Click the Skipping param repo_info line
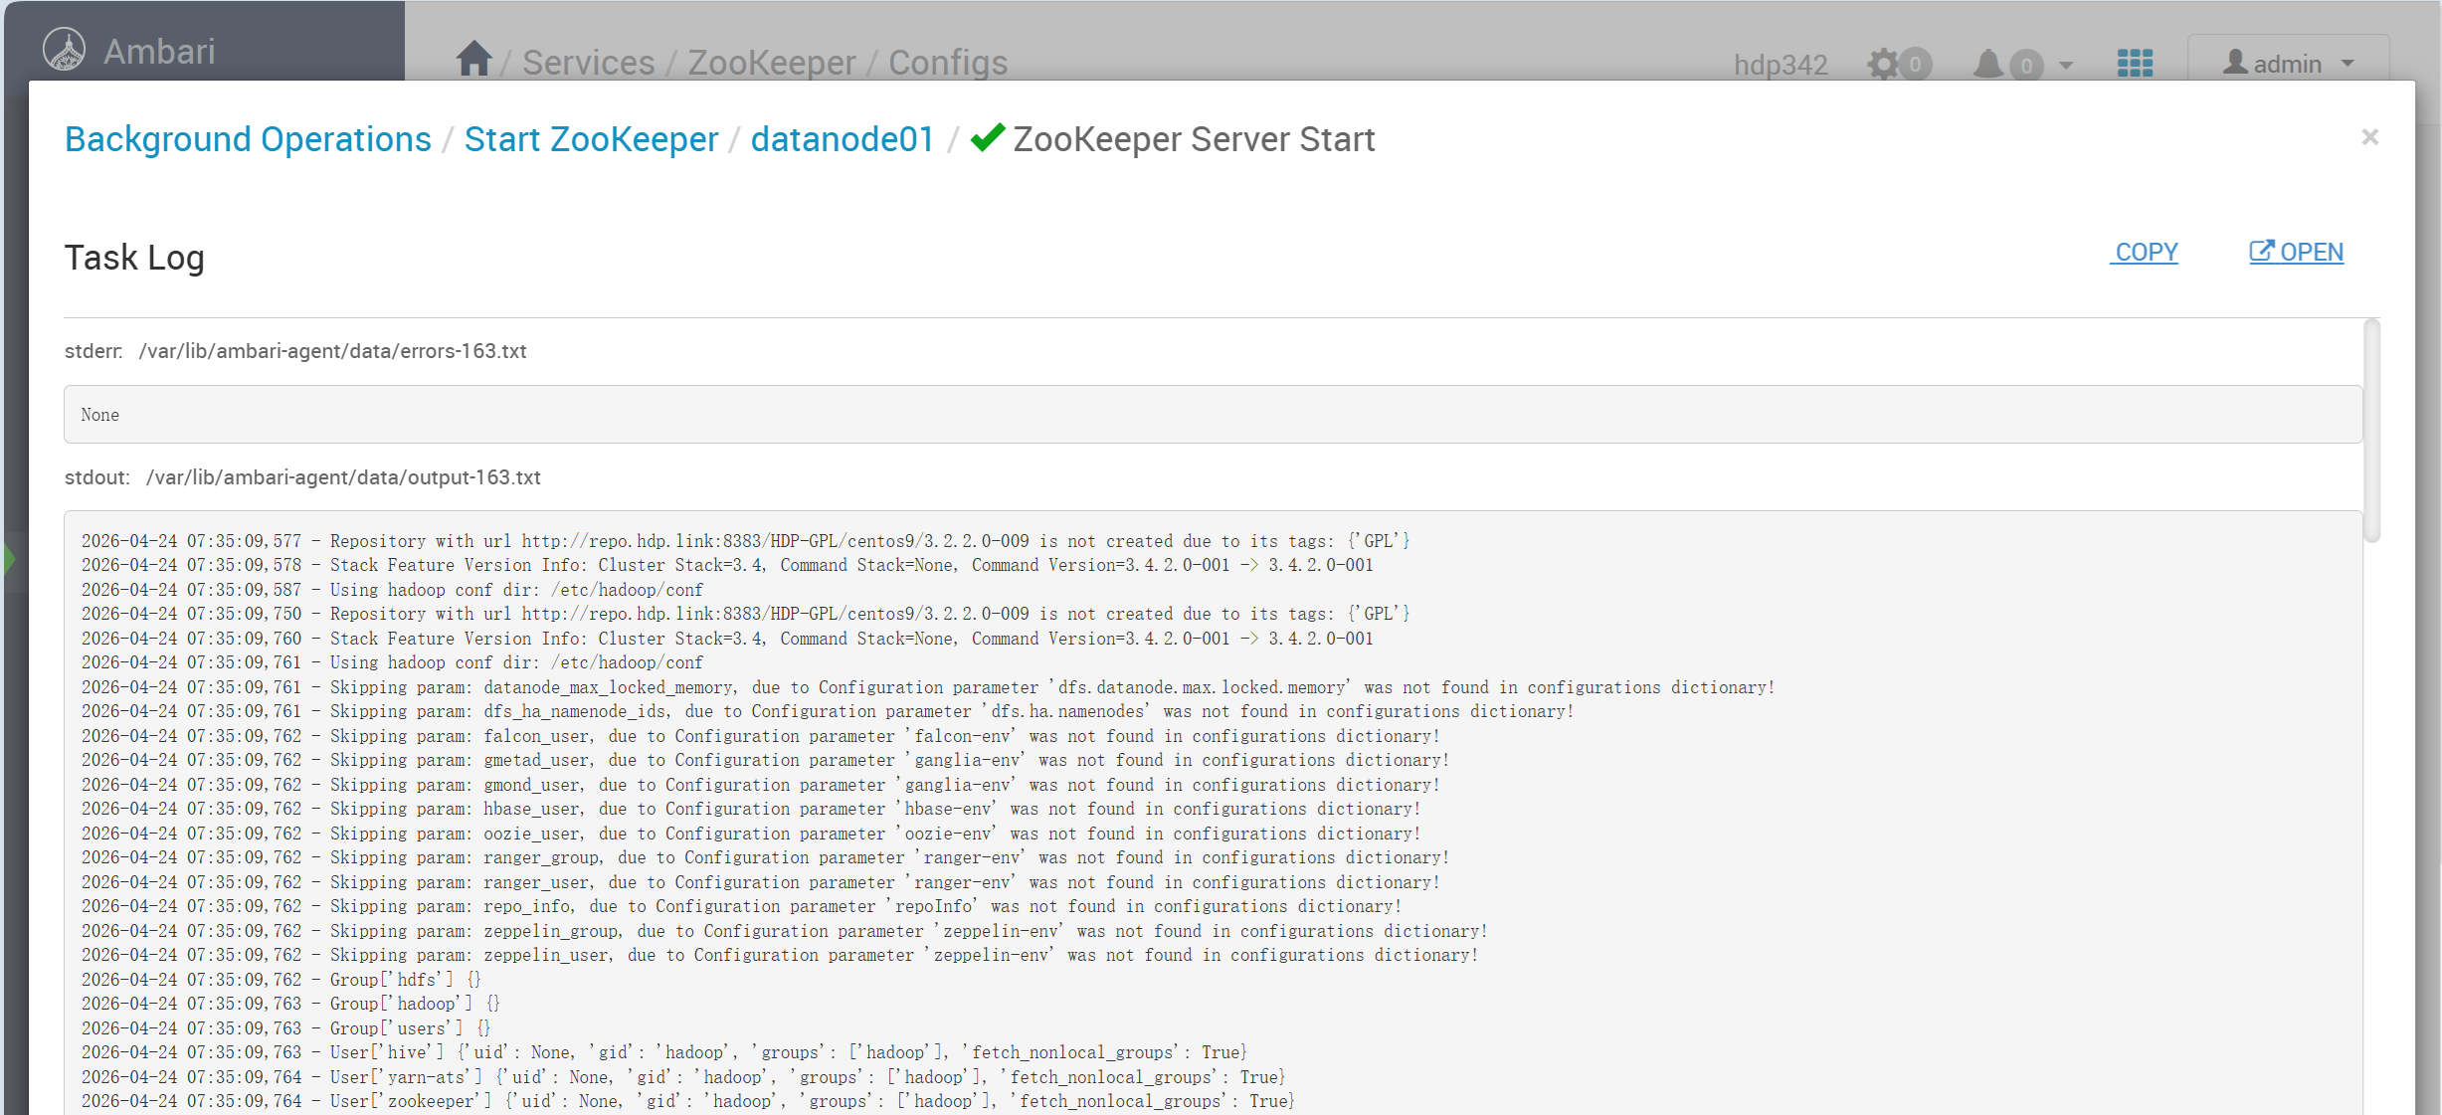 [x=742, y=906]
